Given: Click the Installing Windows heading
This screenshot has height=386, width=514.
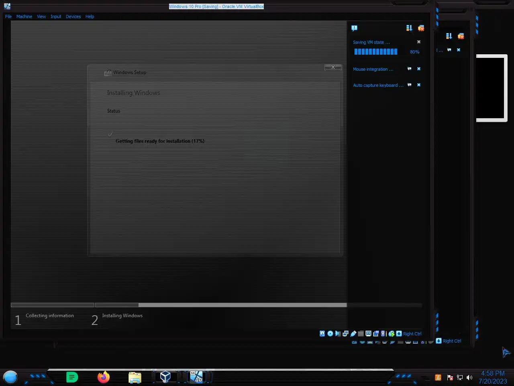Looking at the screenshot, I should coord(133,93).
